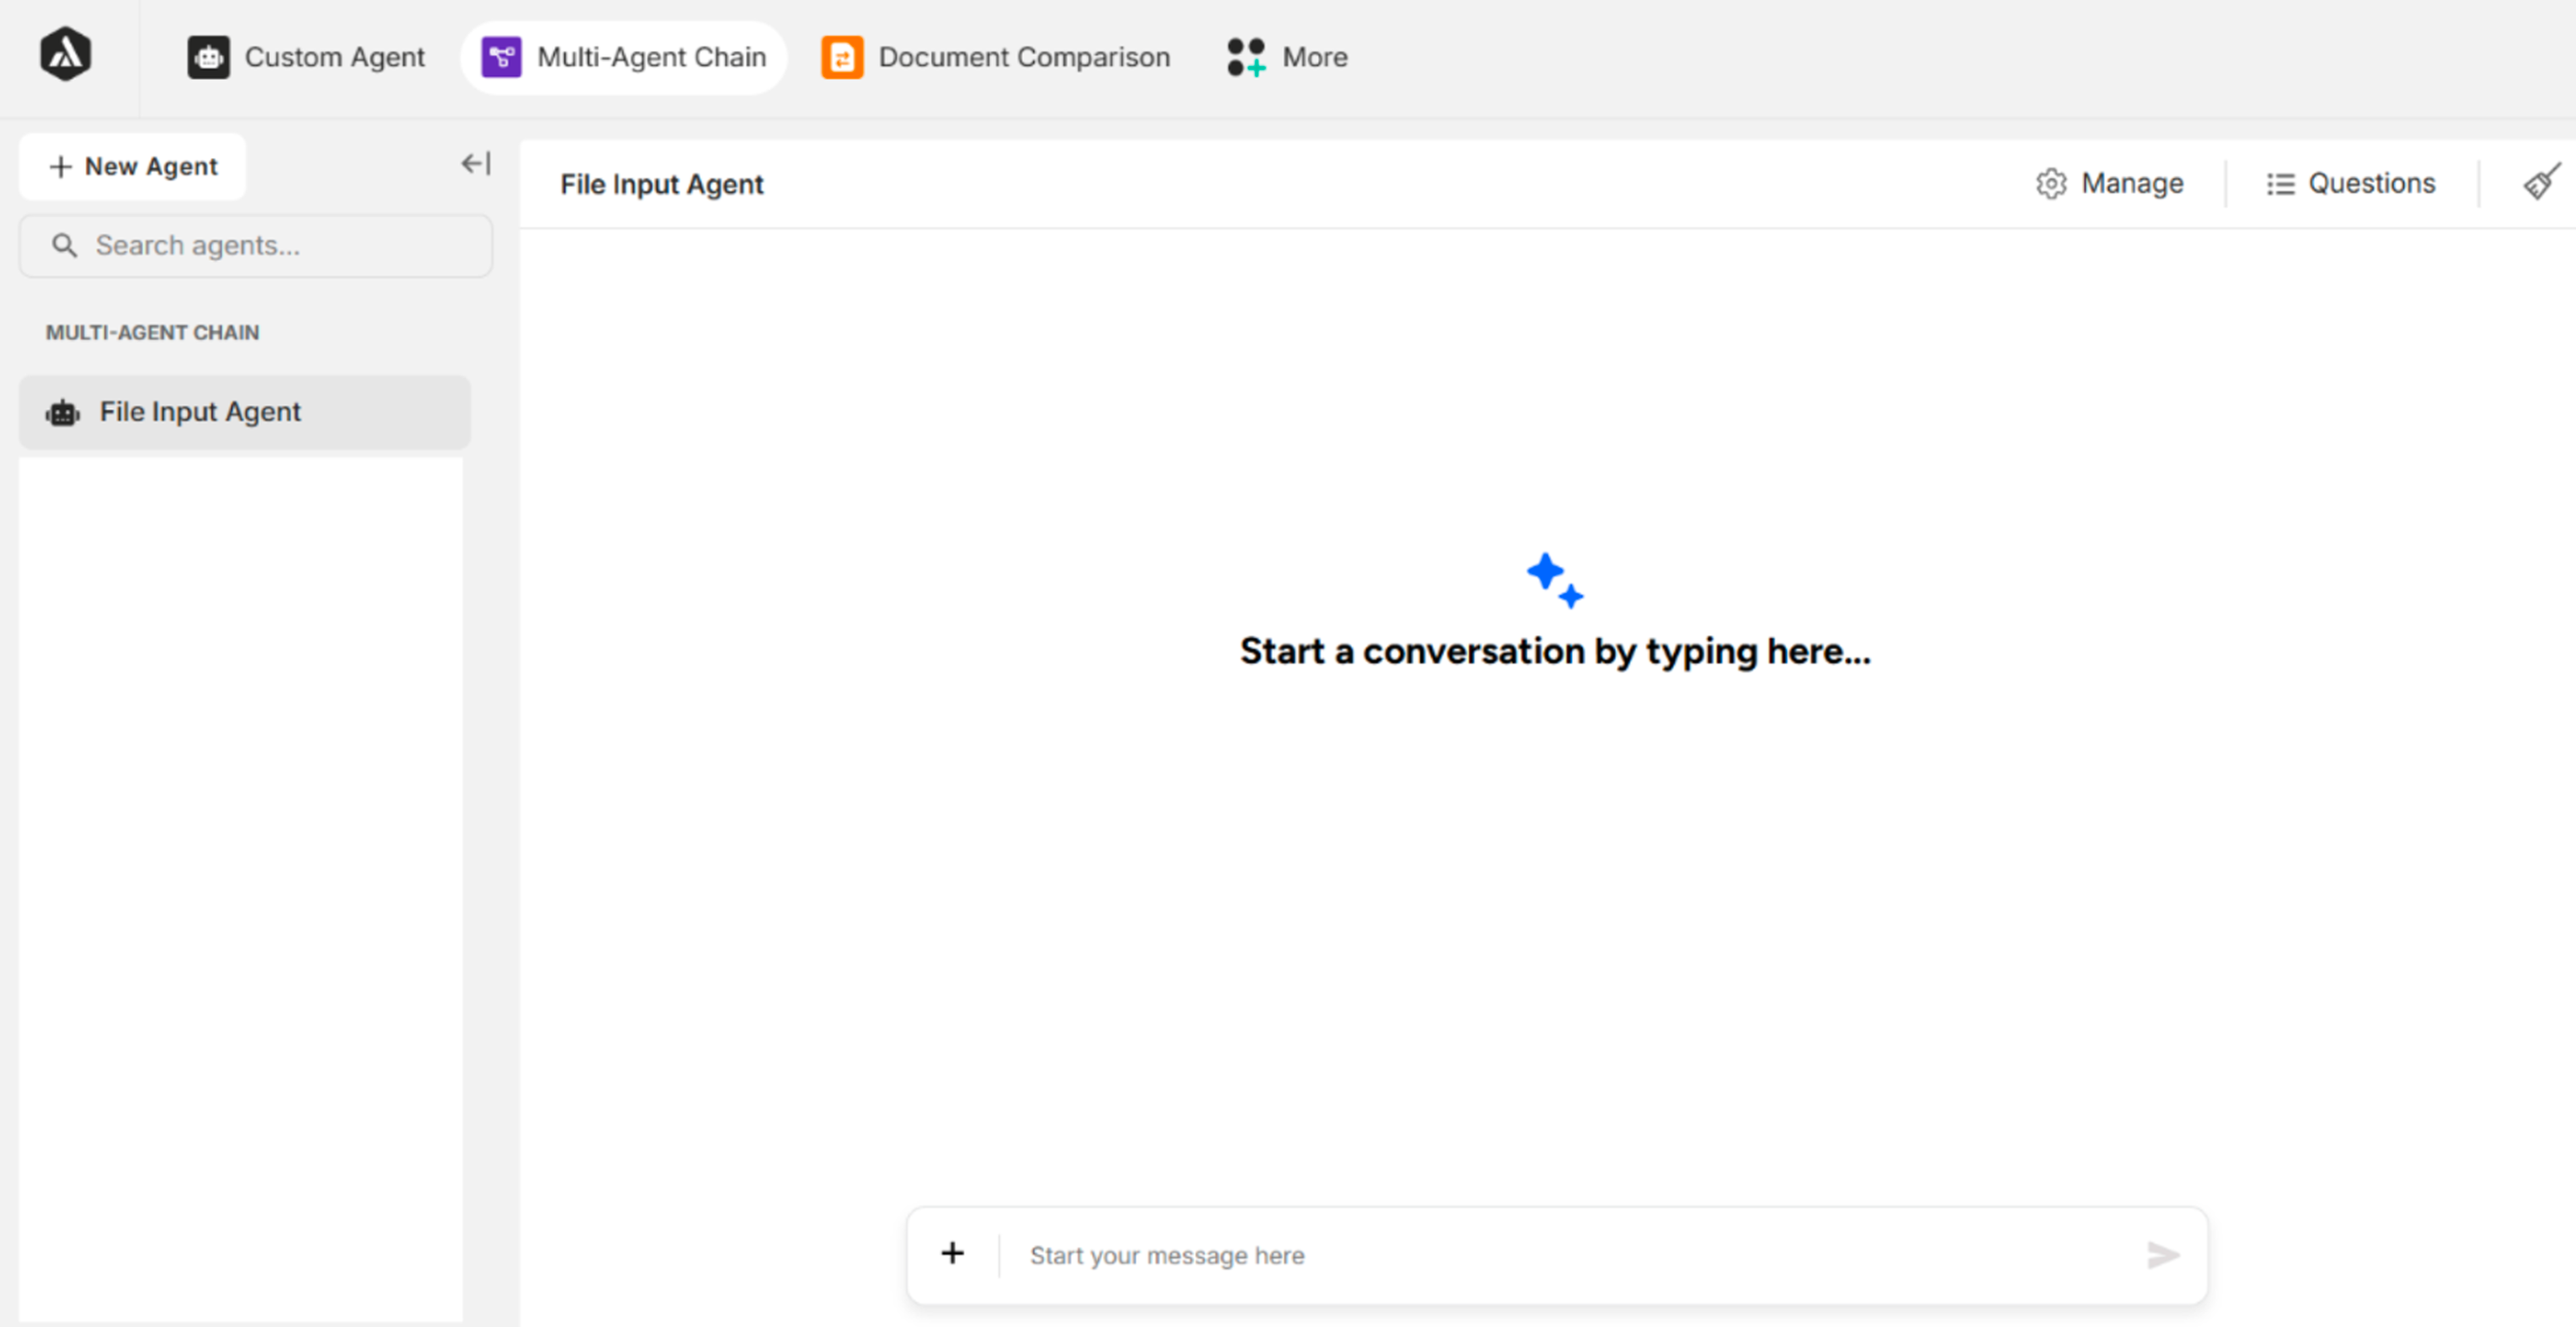Viewport: 2576px width, 1327px height.
Task: Click the attachment plus icon
Action: point(953,1253)
